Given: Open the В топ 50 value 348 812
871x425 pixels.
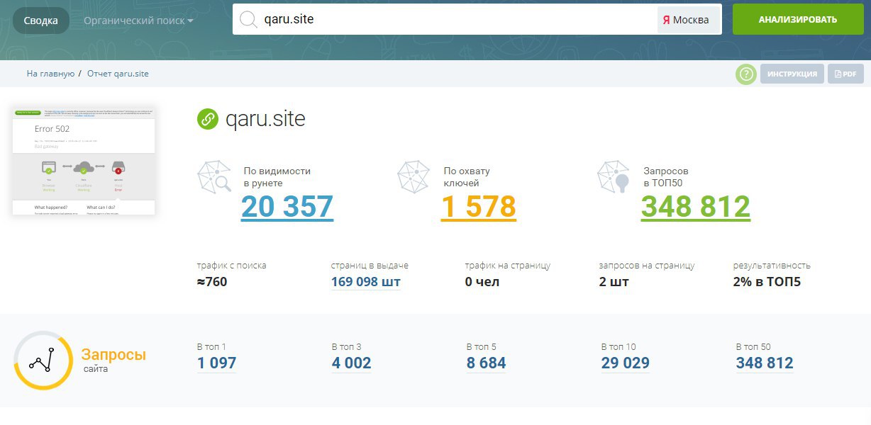Looking at the screenshot, I should tap(765, 363).
